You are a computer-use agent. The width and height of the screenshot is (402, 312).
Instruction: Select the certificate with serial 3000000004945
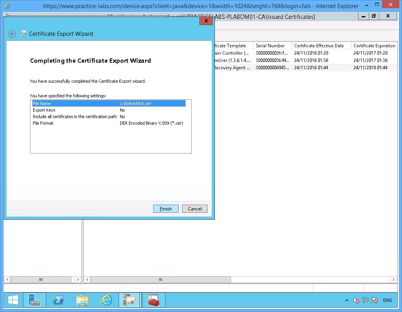(x=270, y=68)
